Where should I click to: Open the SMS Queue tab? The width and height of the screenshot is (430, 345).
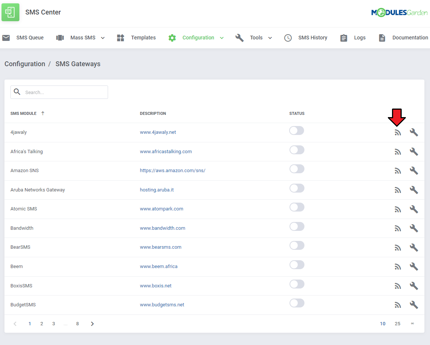click(23, 38)
